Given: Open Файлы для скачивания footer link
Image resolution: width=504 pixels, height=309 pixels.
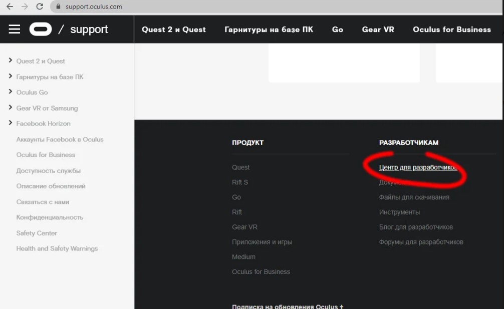Looking at the screenshot, I should [414, 197].
